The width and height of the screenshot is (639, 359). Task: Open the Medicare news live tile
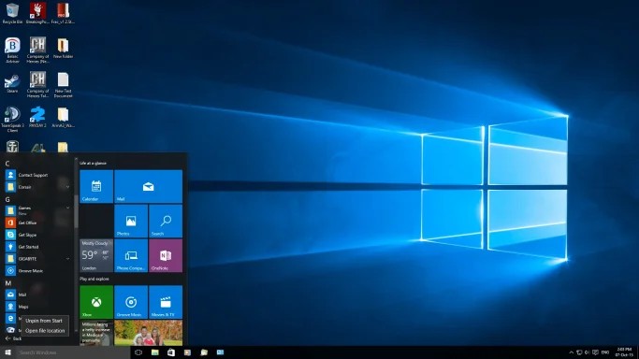pyautogui.click(x=96, y=333)
